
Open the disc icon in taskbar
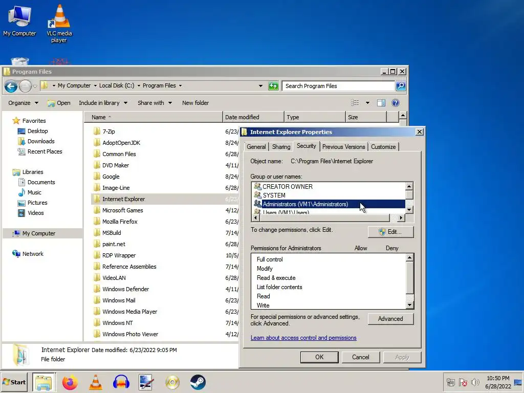point(172,382)
